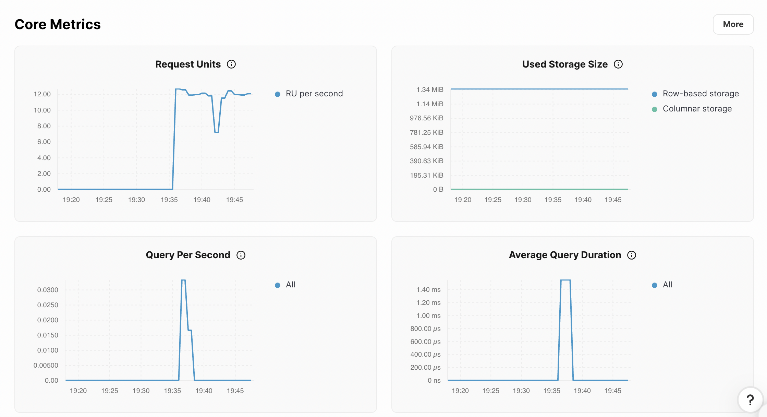
Task: Click the green Columnar storage legend dot
Action: [x=655, y=109]
